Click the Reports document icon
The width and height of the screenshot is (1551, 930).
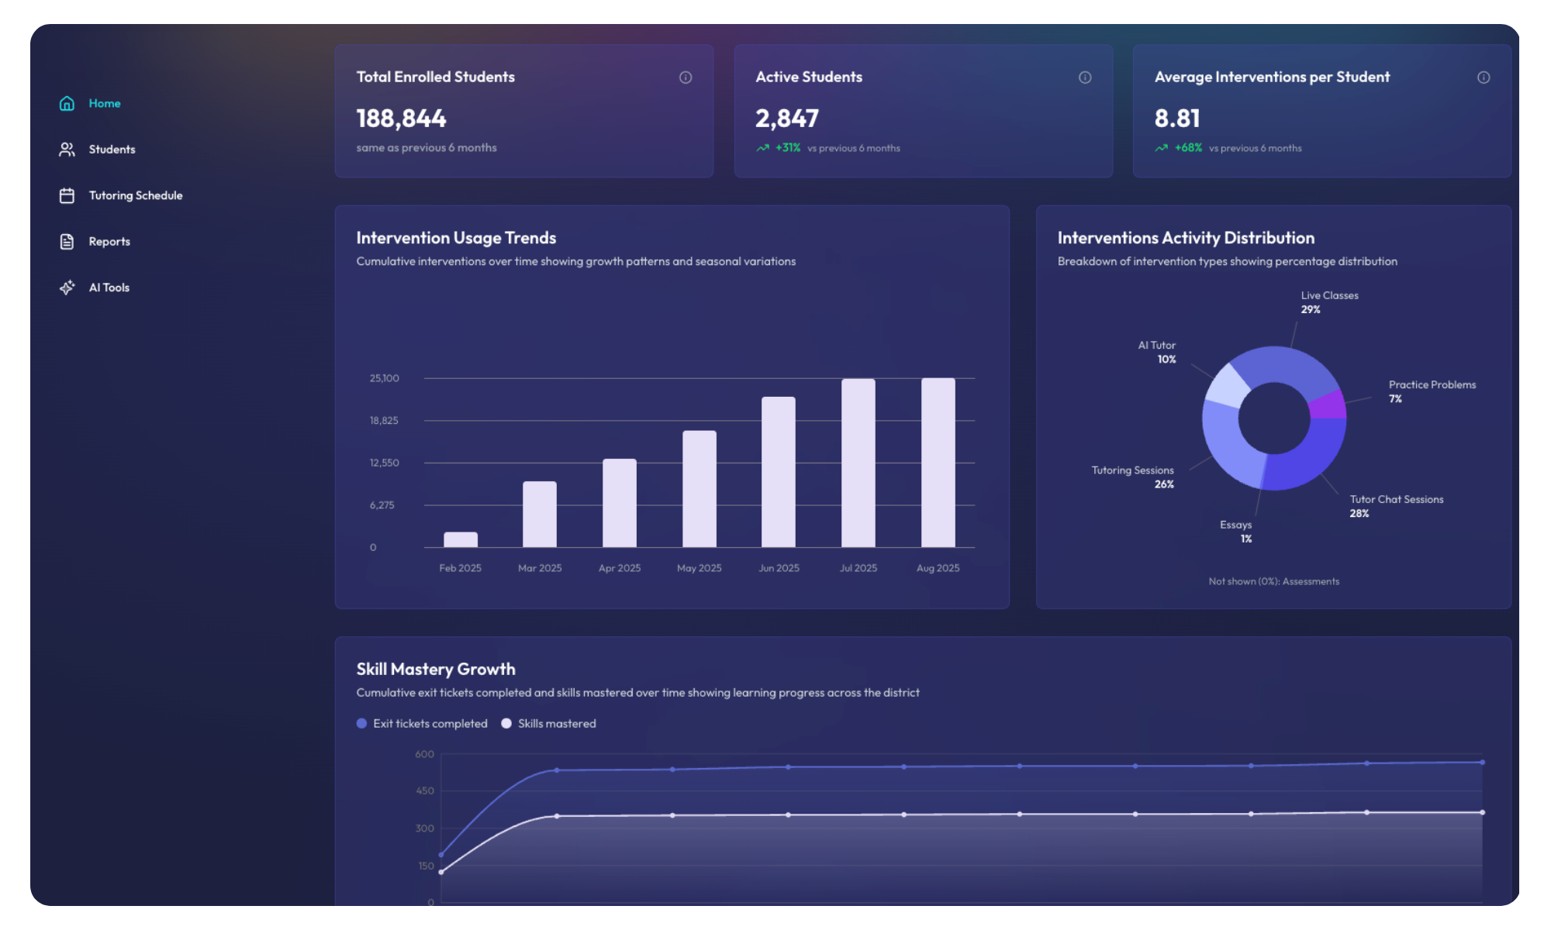pyautogui.click(x=67, y=241)
